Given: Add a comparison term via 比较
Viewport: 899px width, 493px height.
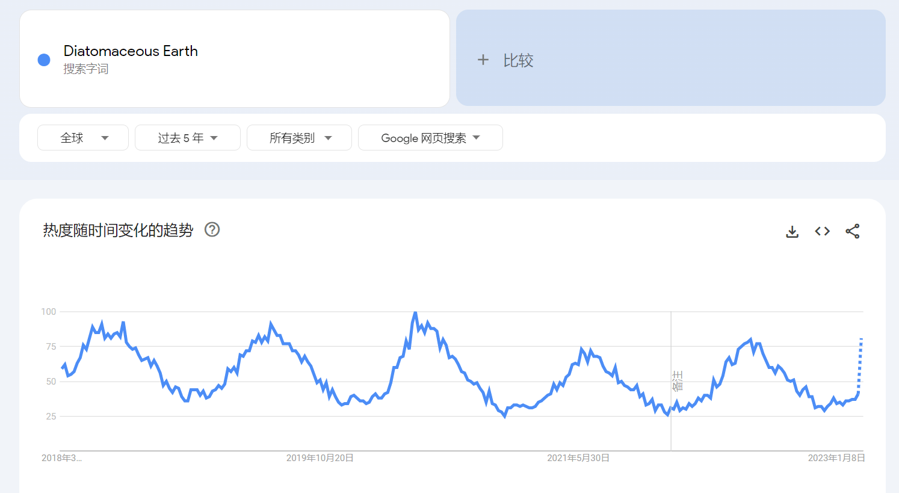Looking at the screenshot, I should pos(671,58).
